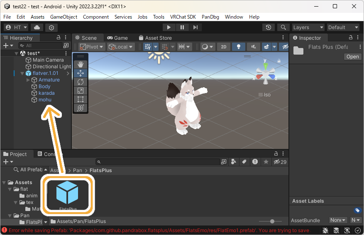Toggle scene effects (skybox, fog)
This screenshot has width=364, height=235.
point(266,47)
